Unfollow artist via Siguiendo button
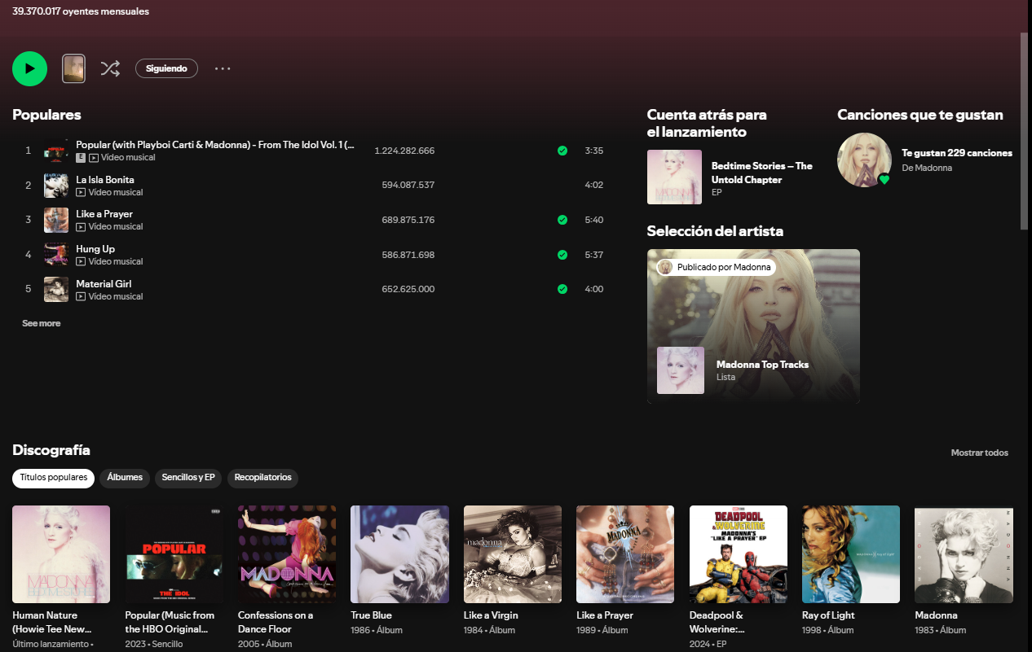 point(166,68)
